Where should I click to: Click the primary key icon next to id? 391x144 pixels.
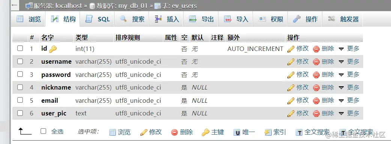[x=53, y=49]
